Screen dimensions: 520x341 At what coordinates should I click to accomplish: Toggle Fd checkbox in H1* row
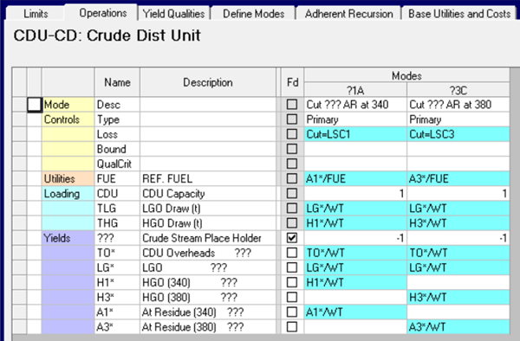[292, 282]
